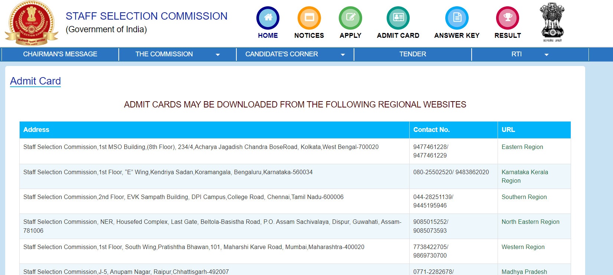
Task: Click the (Government of India) subtitle
Action: click(x=106, y=29)
